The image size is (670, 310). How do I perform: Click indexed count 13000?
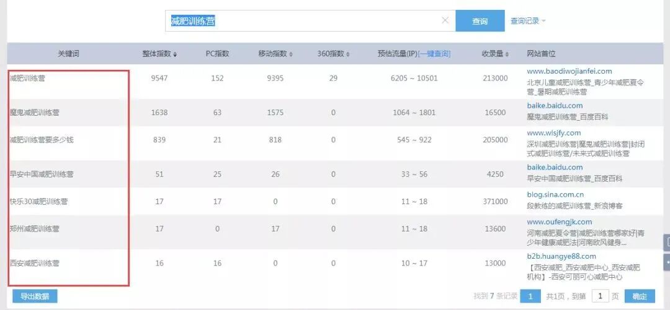(x=495, y=263)
